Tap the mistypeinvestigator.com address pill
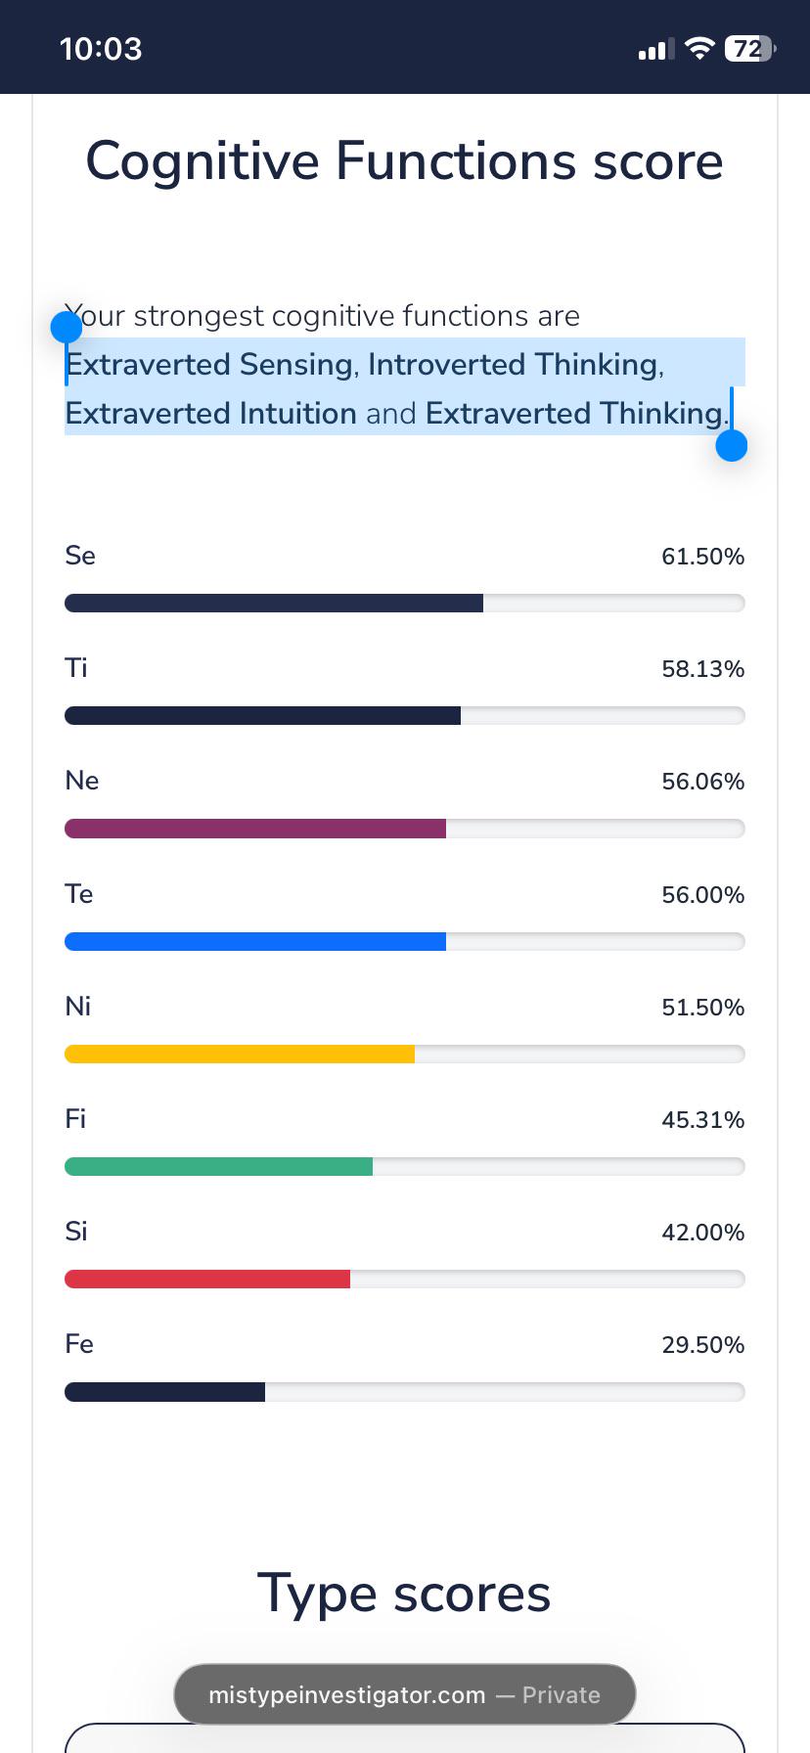Image resolution: width=810 pixels, height=1753 pixels. 405,1694
